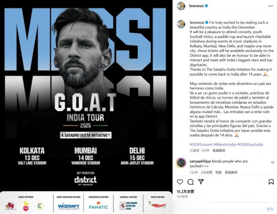View 236次赞 likes on the comment
The image size is (277, 214).
[x=207, y=172]
